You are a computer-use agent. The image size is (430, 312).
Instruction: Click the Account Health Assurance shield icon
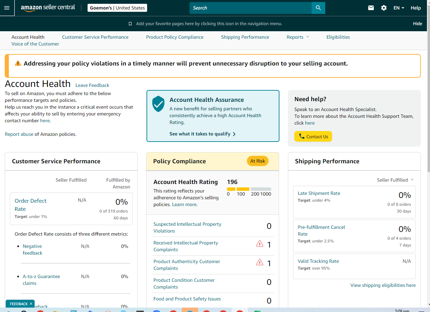[x=158, y=104]
